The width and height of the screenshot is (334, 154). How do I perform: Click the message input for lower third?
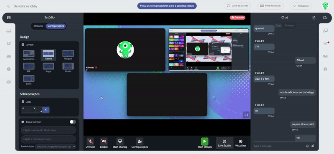coord(48,139)
